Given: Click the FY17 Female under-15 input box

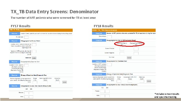Looking at the screenshot, I should pos(26,93).
